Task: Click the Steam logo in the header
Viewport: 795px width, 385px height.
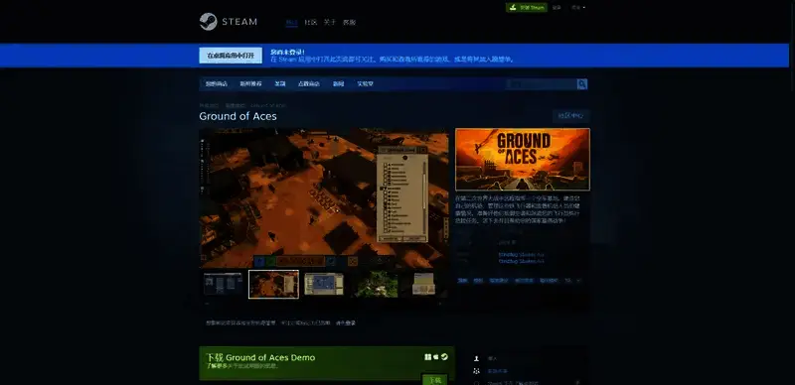Action: coord(229,22)
